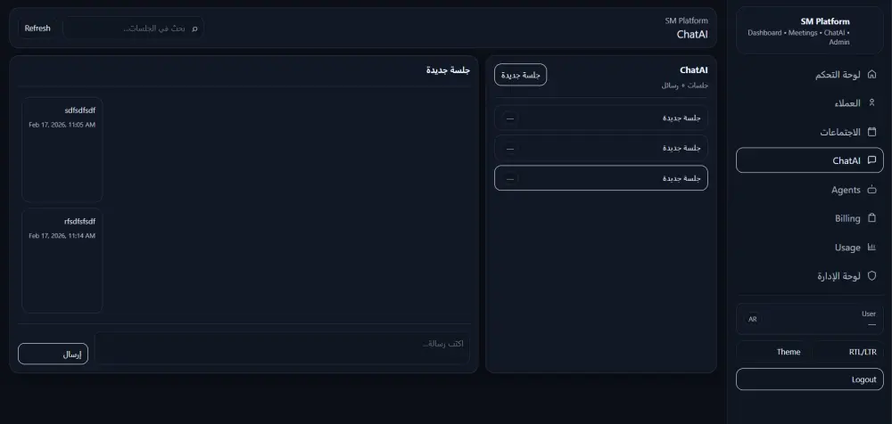Click the home icon beside لوحة التحكم
892x424 pixels.
[x=871, y=75]
